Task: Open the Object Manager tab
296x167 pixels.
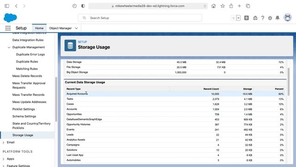Action: (61, 28)
